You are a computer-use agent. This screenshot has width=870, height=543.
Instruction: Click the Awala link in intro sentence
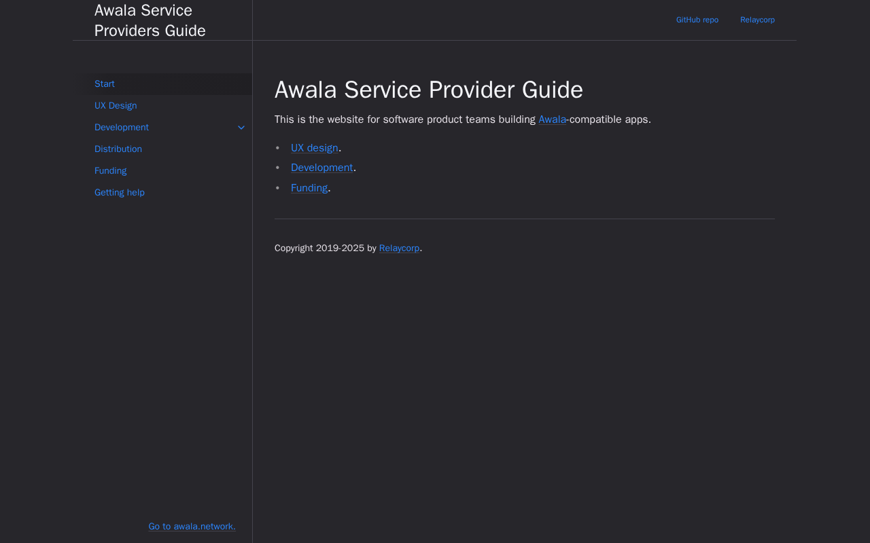[x=552, y=119]
